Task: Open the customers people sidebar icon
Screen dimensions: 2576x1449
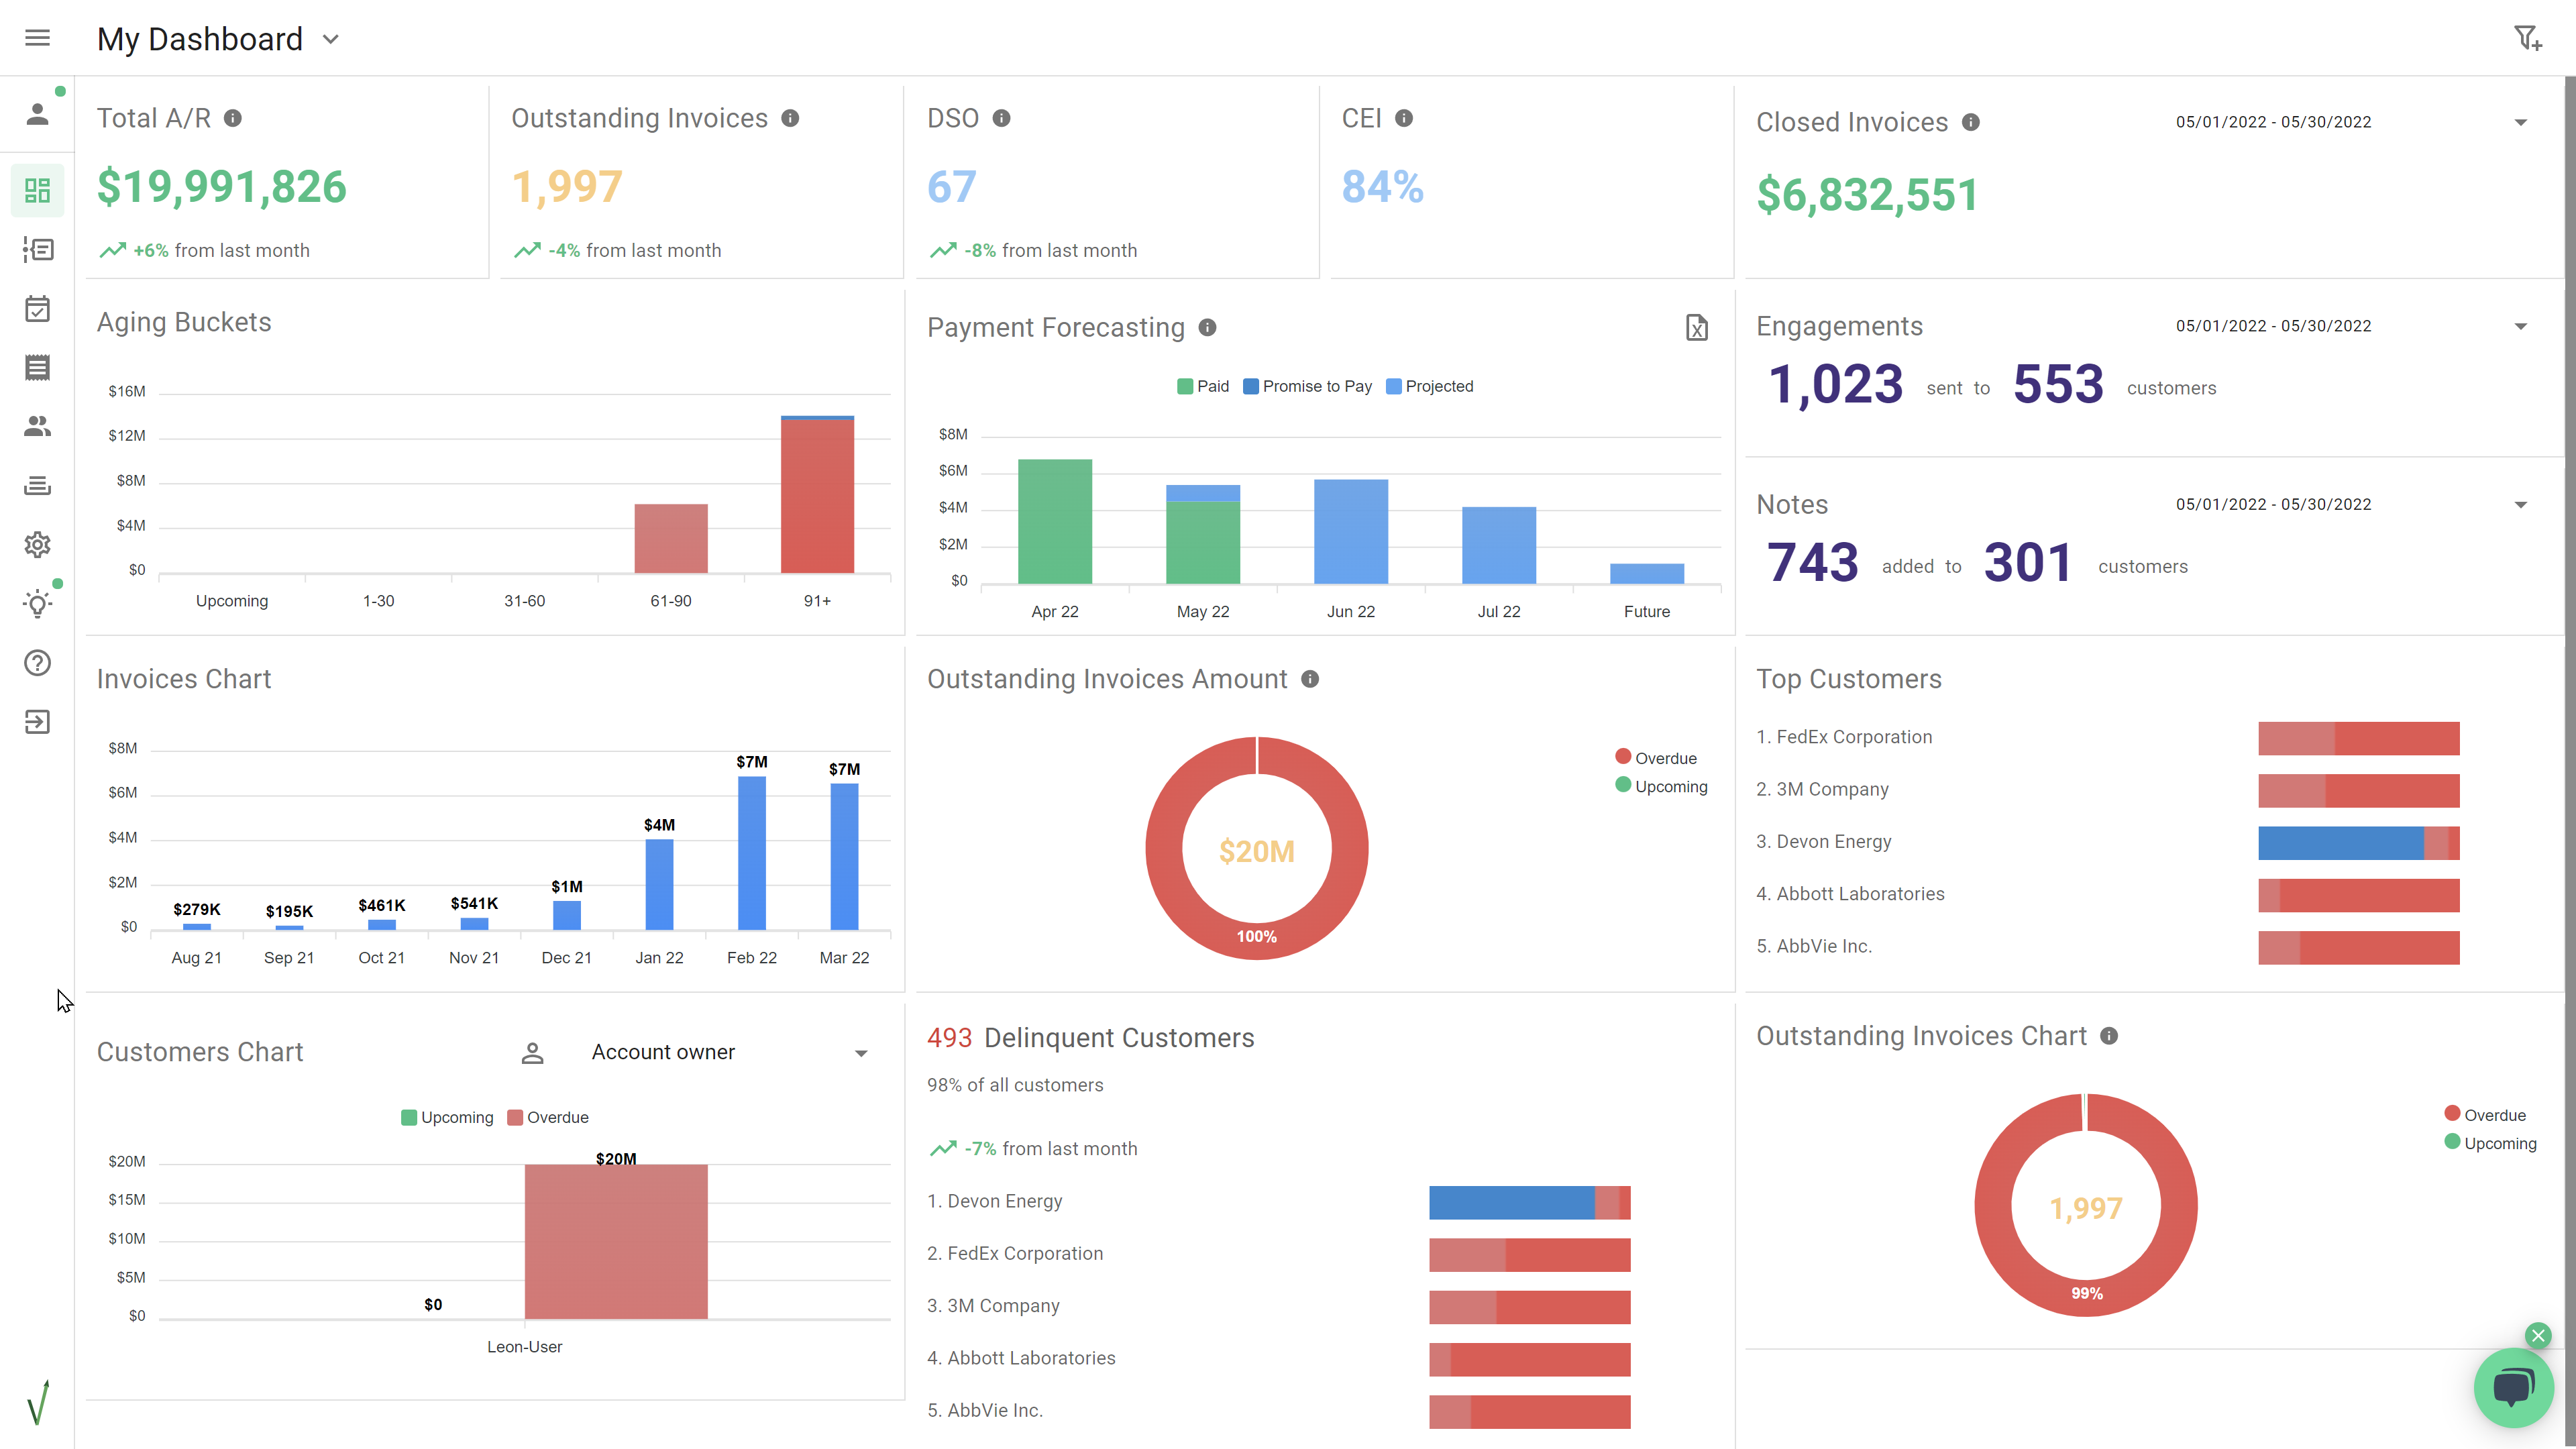Action: pos(37,427)
